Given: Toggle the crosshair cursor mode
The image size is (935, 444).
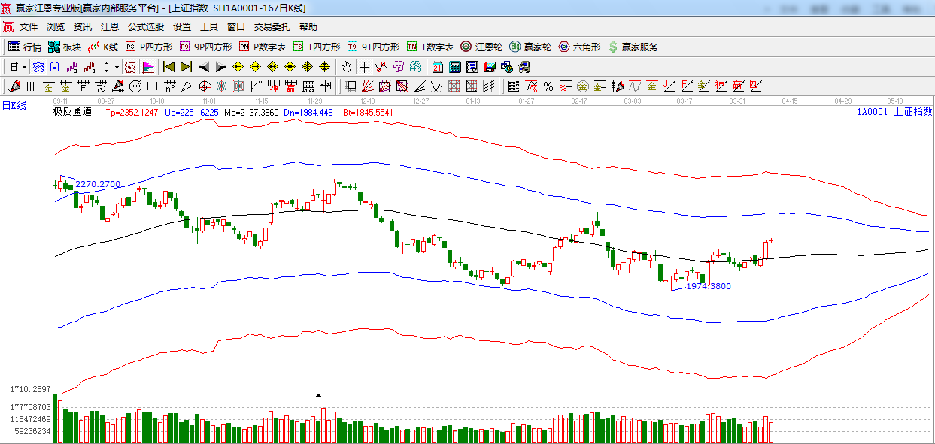Looking at the screenshot, I should (364, 67).
